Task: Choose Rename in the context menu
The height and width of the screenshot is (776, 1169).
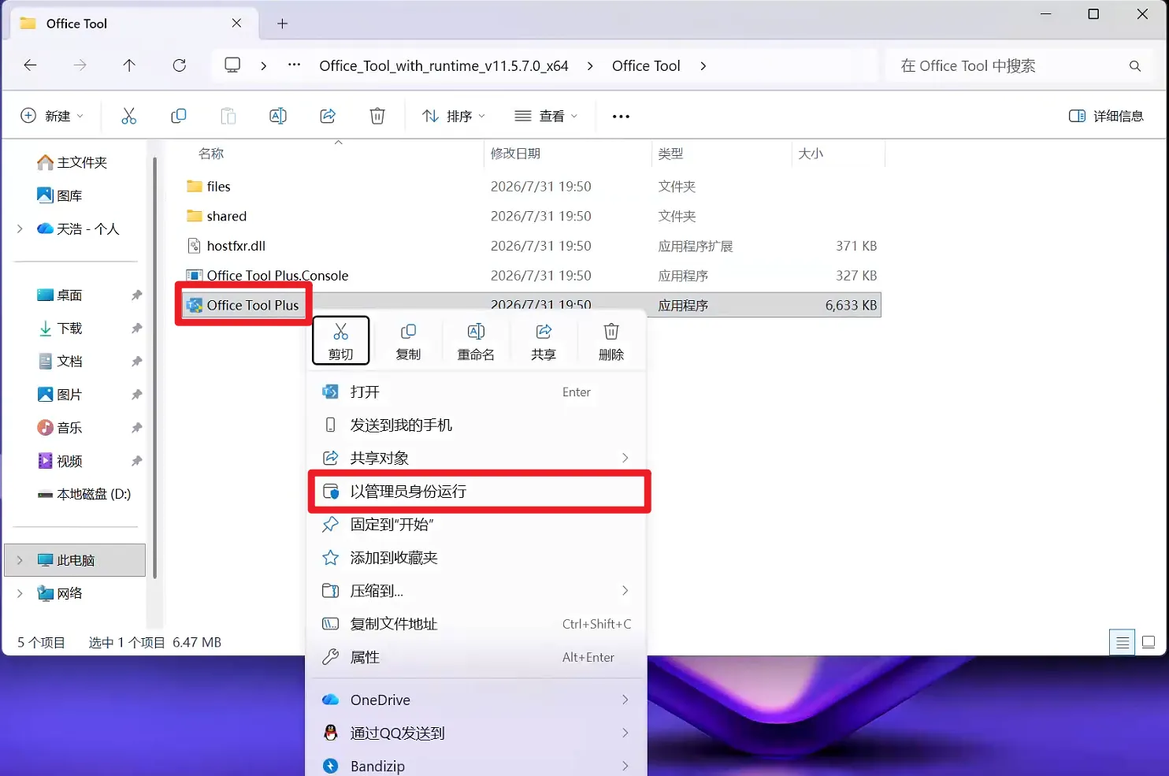Action: [x=476, y=340]
